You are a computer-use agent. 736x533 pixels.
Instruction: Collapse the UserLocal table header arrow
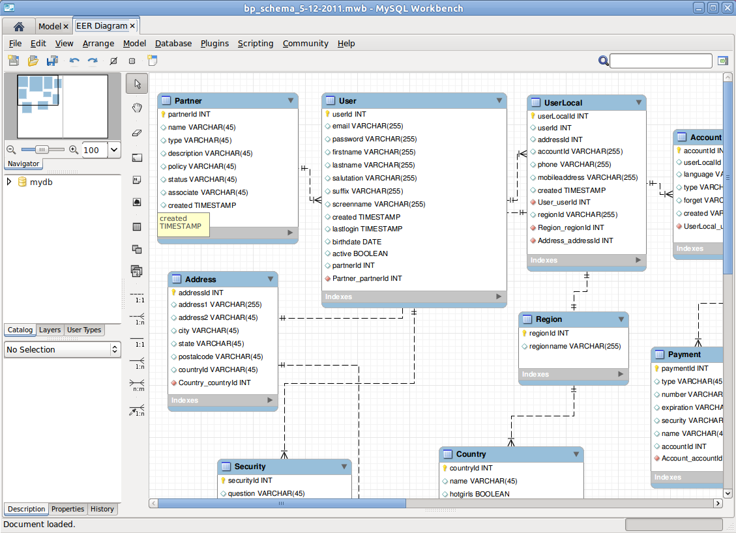coord(639,102)
